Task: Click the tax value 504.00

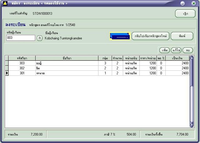Action: pyautogui.click(x=131, y=134)
